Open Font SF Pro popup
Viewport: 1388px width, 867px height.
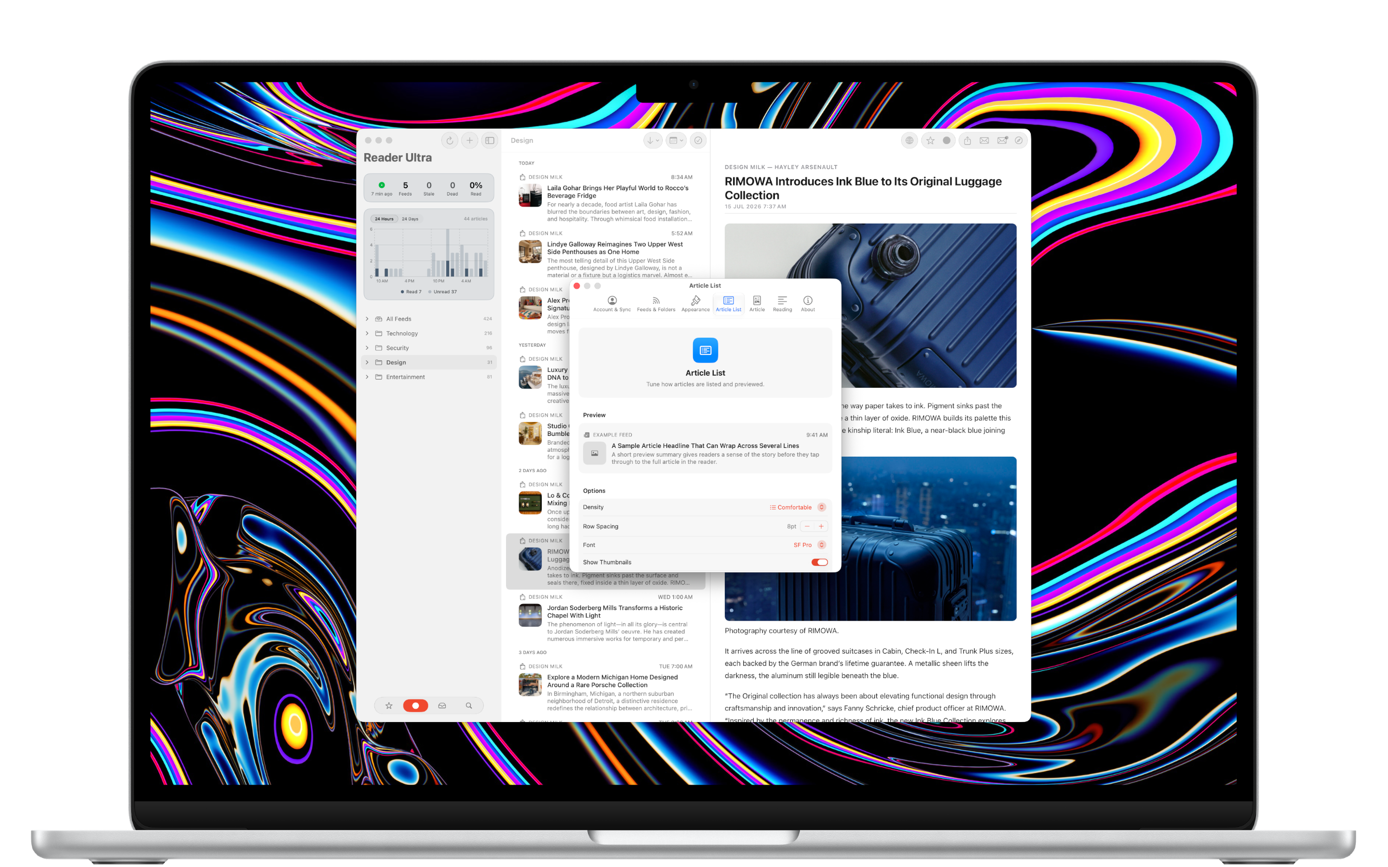[809, 545]
